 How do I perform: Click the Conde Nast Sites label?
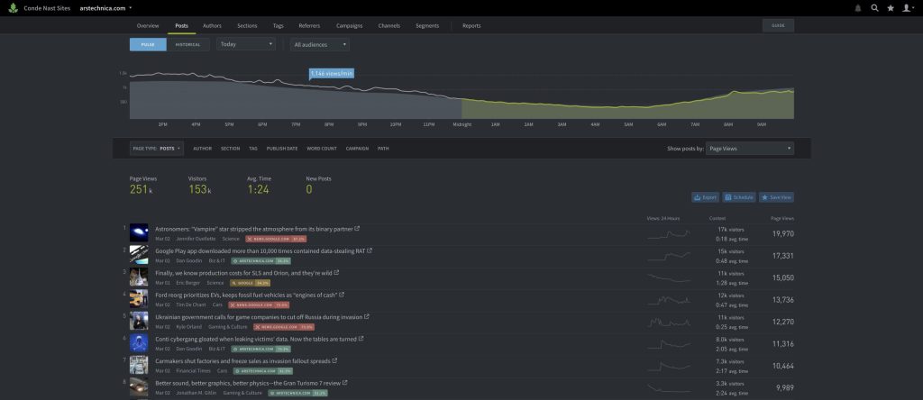pos(47,8)
